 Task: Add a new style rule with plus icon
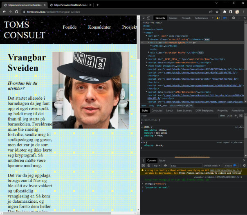(236, 116)
